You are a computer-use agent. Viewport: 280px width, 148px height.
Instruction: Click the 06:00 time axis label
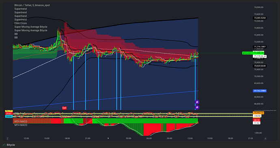tap(149, 138)
